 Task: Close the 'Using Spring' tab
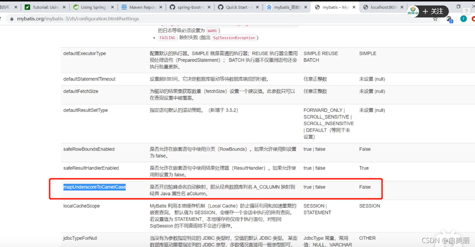tap(112, 7)
